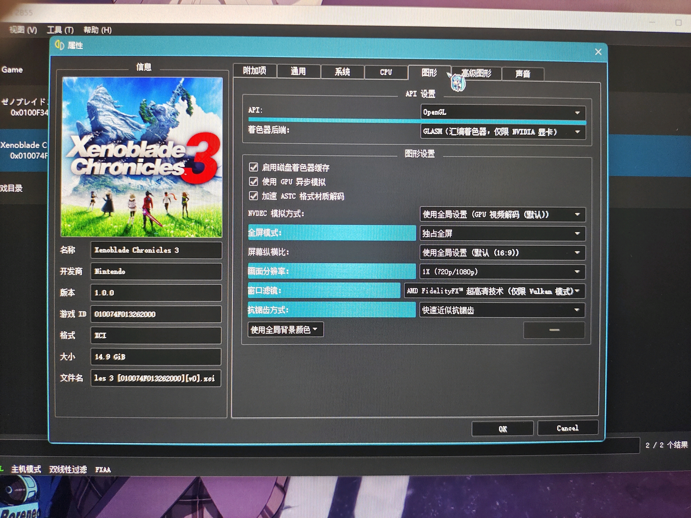Select the 图形 (Graphics) tab
691x518 pixels.
[x=429, y=73]
